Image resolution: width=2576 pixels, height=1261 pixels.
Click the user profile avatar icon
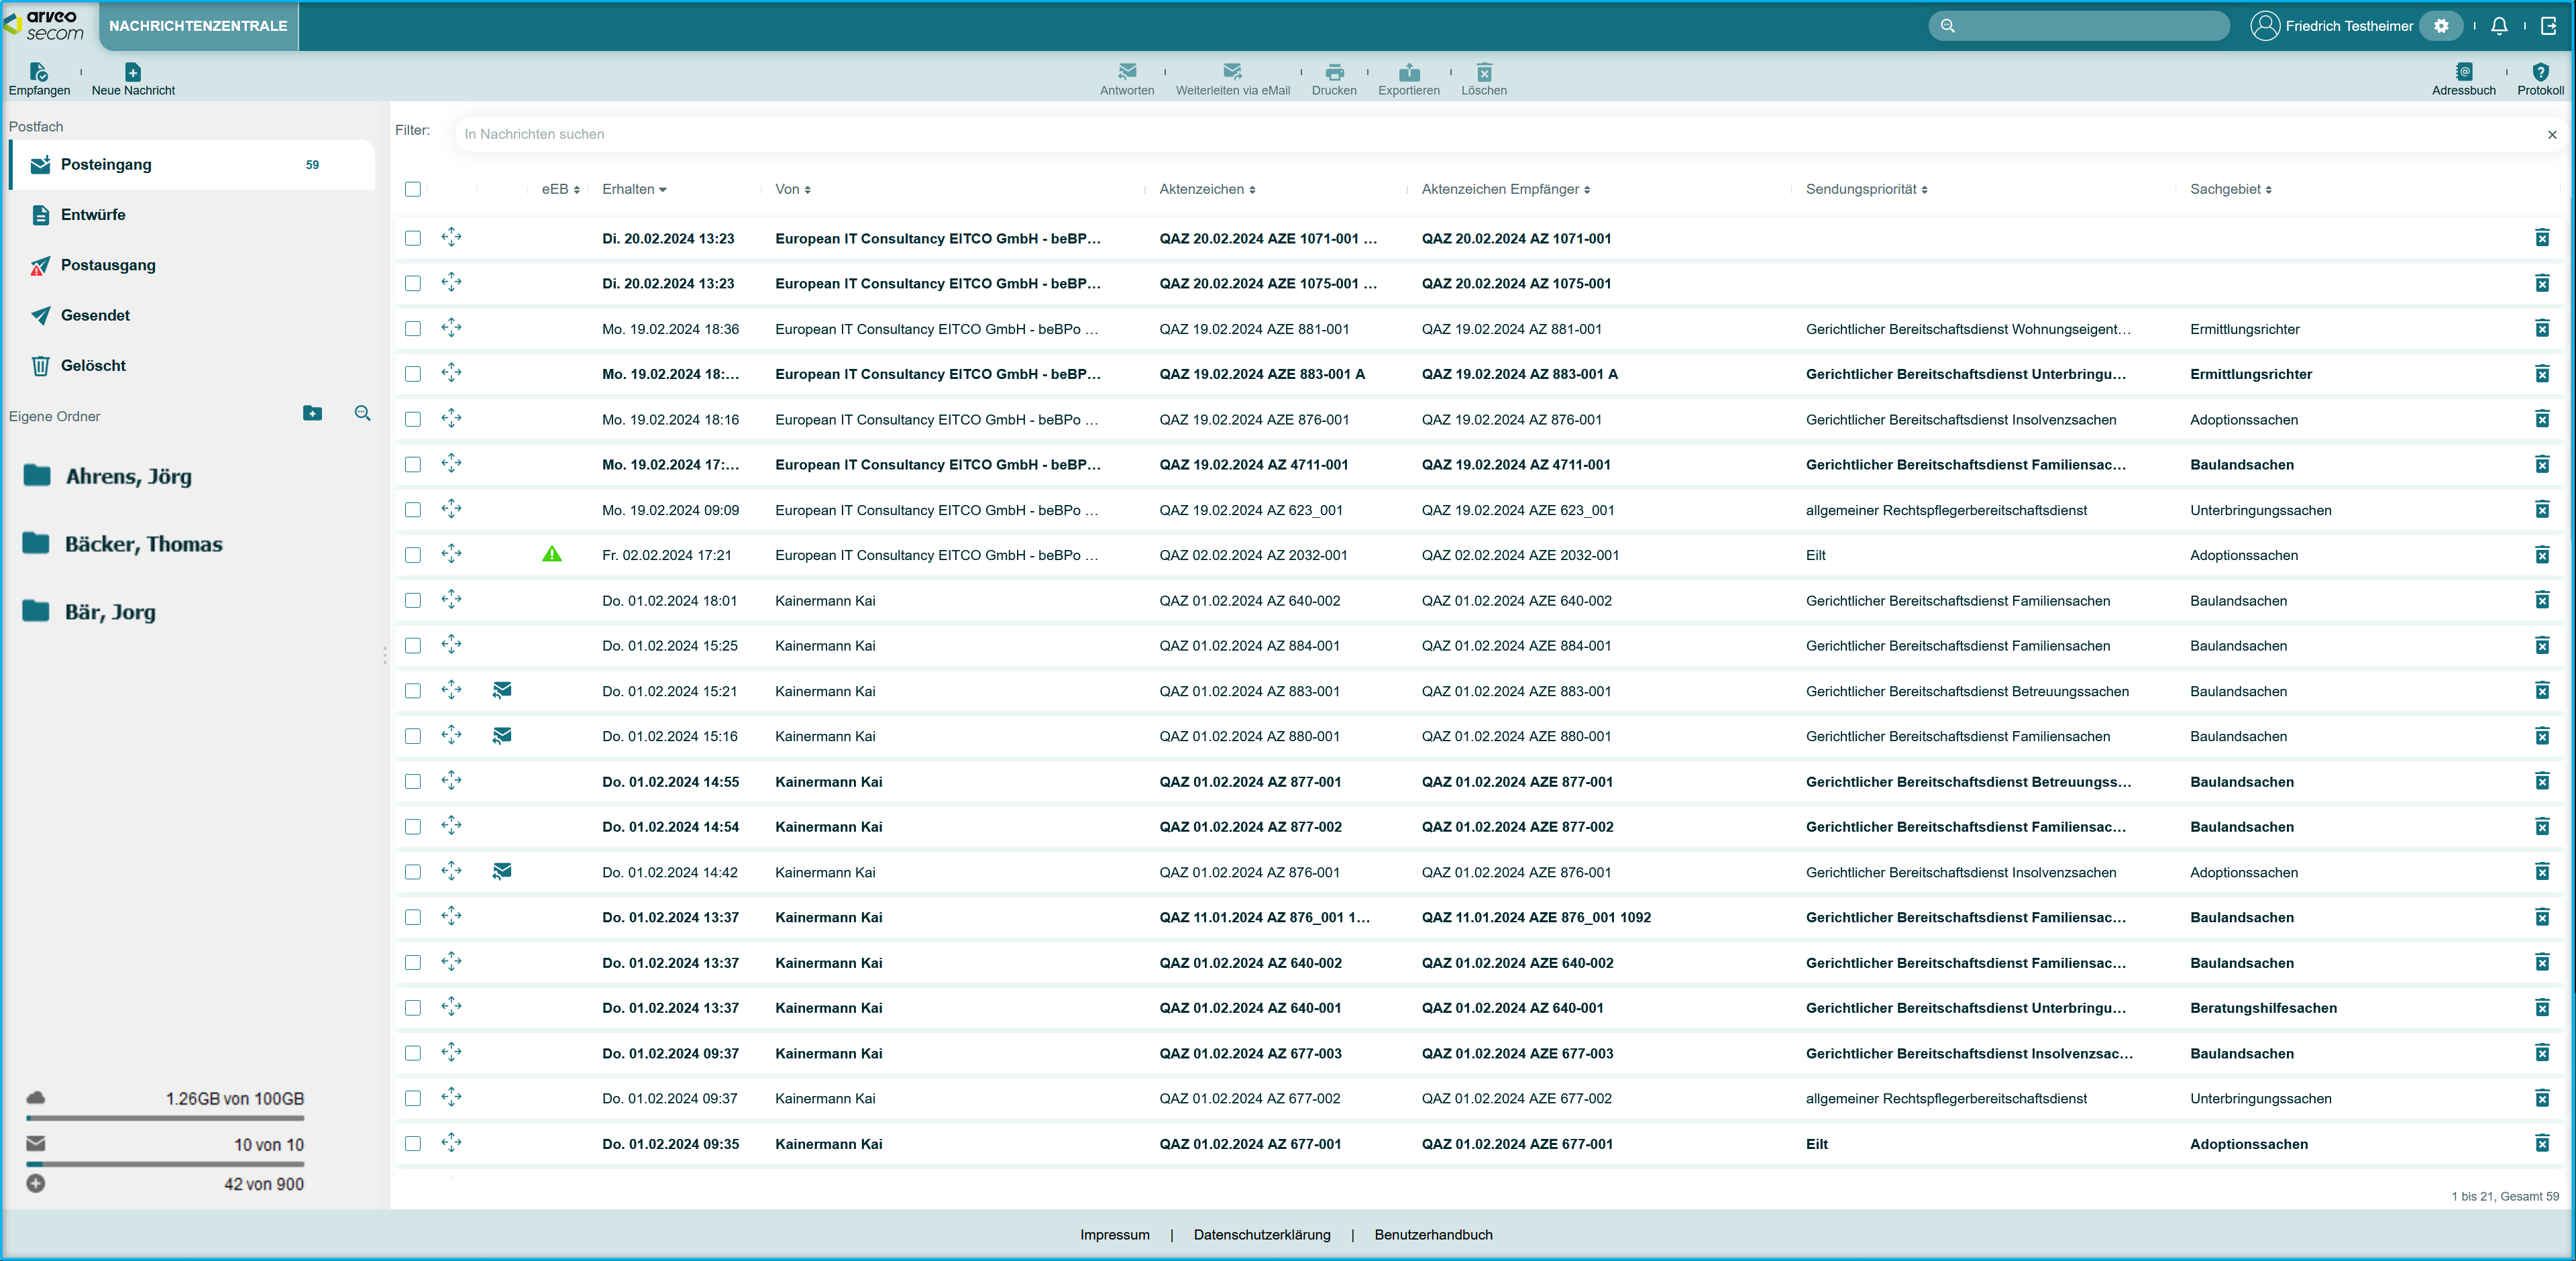click(x=2265, y=26)
